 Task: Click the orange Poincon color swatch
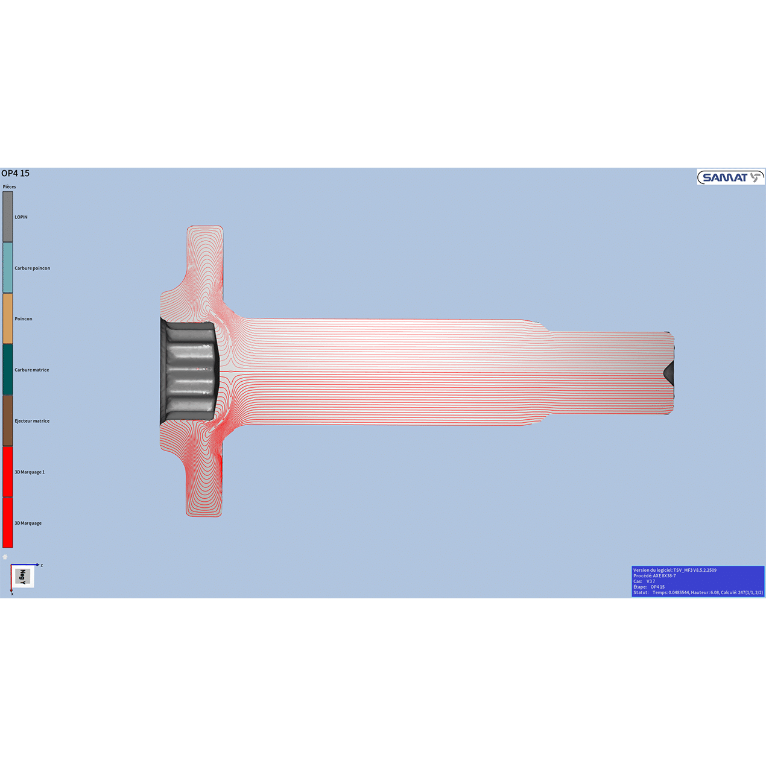click(8, 318)
